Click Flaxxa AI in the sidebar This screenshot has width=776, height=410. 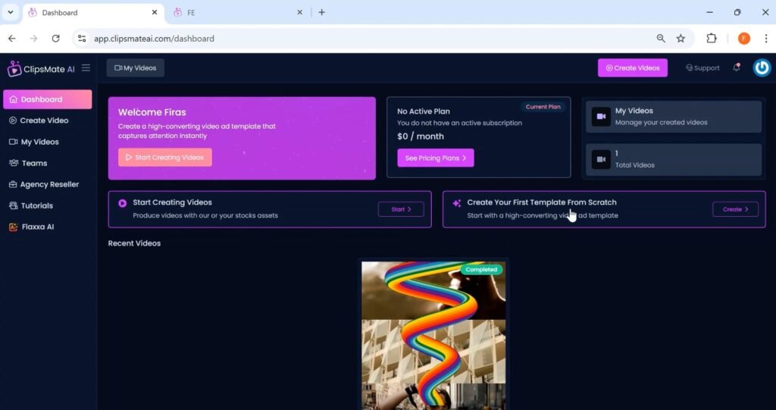pos(37,227)
